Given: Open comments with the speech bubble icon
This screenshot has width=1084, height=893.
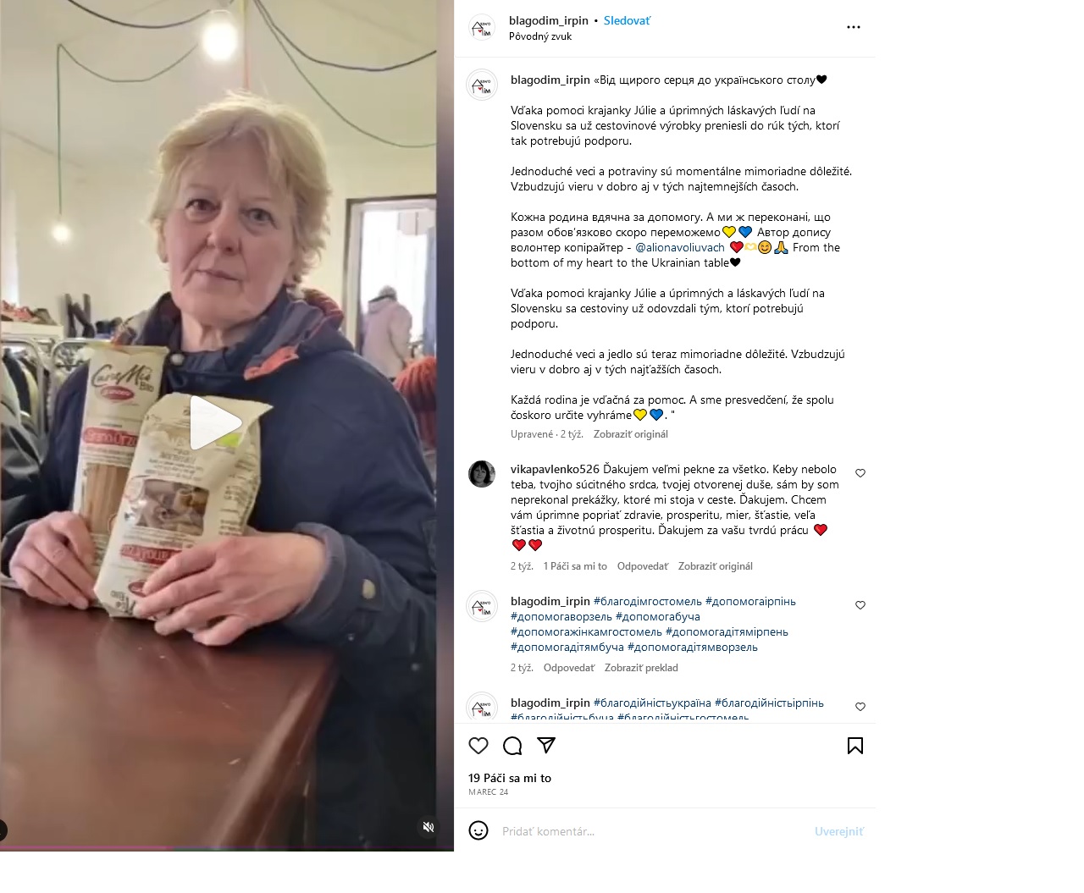Looking at the screenshot, I should [512, 746].
